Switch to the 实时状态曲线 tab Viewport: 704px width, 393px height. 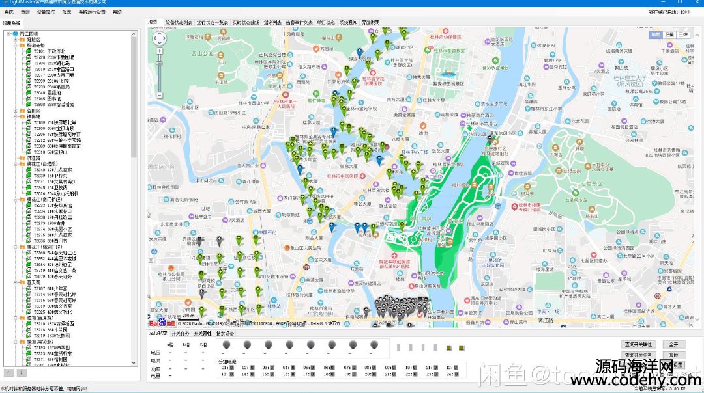[246, 22]
